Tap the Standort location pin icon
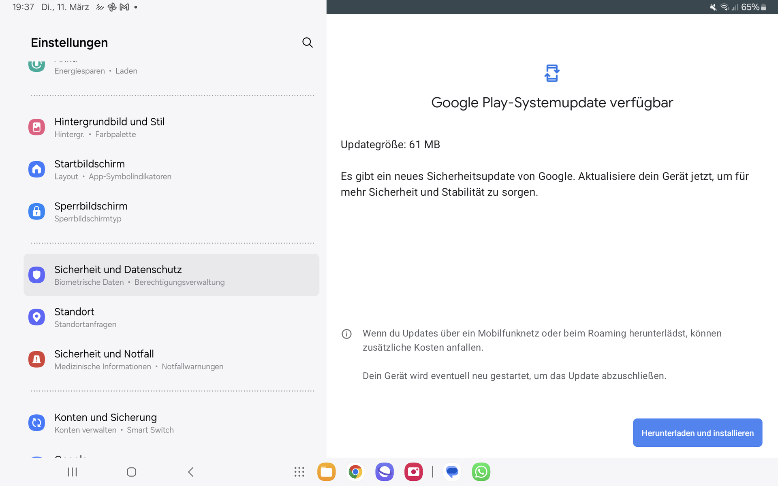778x486 pixels. (36, 317)
